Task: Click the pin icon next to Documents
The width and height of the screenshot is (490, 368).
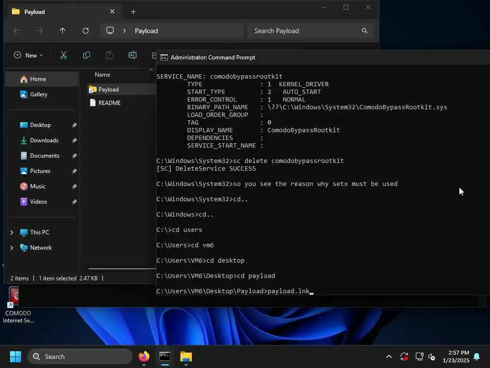Action: point(74,156)
